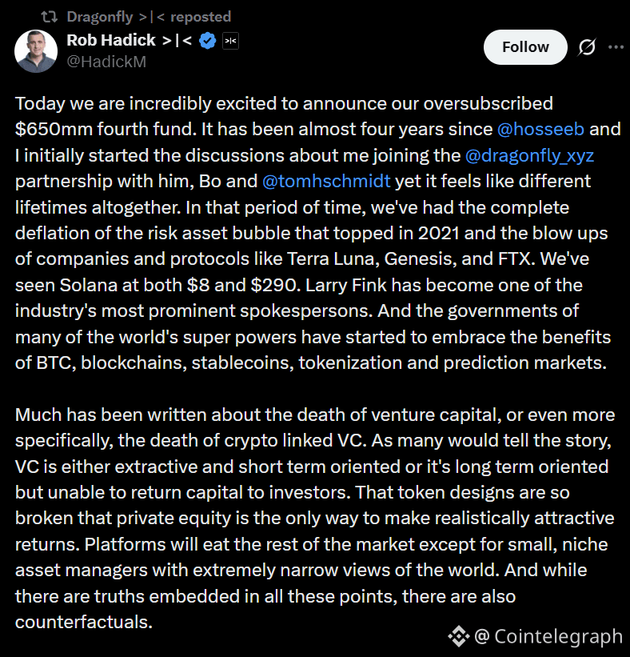Open the @hosseeb mention

point(540,129)
